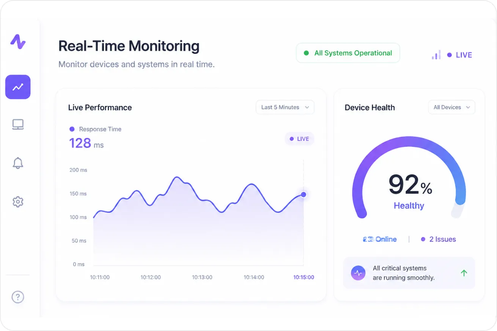Toggle the LIVE indicator in the header
This screenshot has height=331, width=497.
459,55
